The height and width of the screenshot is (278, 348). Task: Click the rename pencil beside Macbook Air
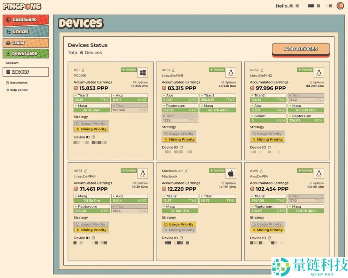point(186,171)
